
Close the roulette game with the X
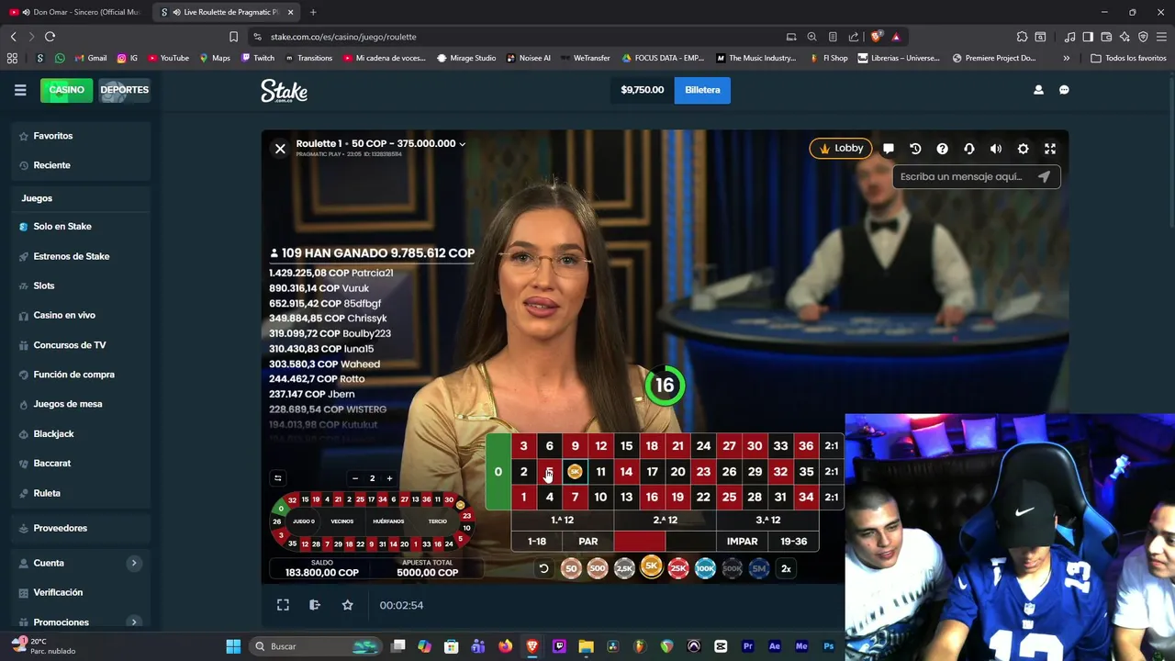[x=280, y=149]
